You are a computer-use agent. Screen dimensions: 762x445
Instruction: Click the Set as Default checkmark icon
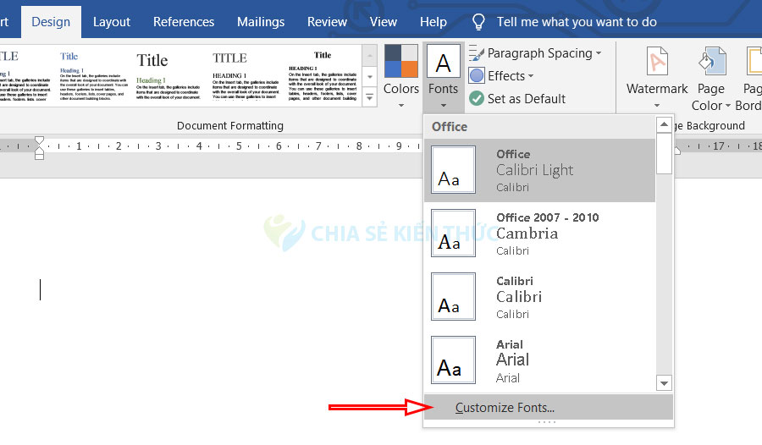pyautogui.click(x=476, y=99)
